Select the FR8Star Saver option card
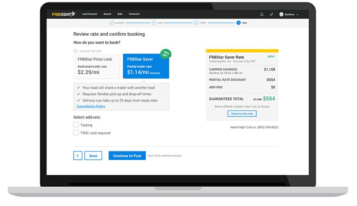This screenshot has height=206, width=357. point(146,66)
